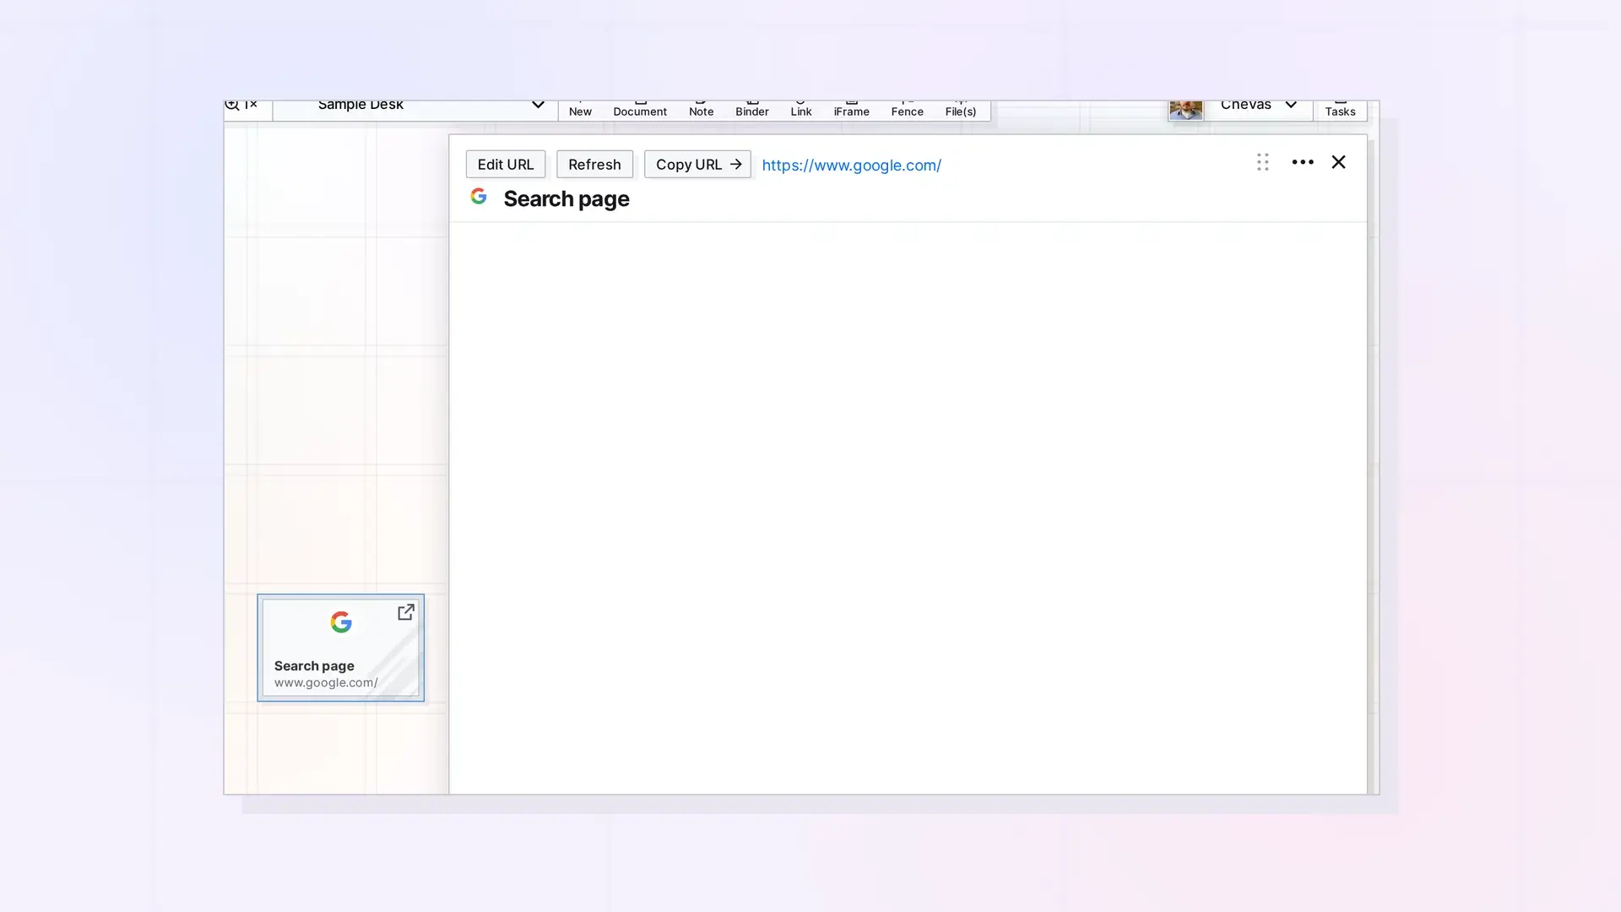
Task: Click the Google logo beside Search page title
Action: [x=479, y=197]
